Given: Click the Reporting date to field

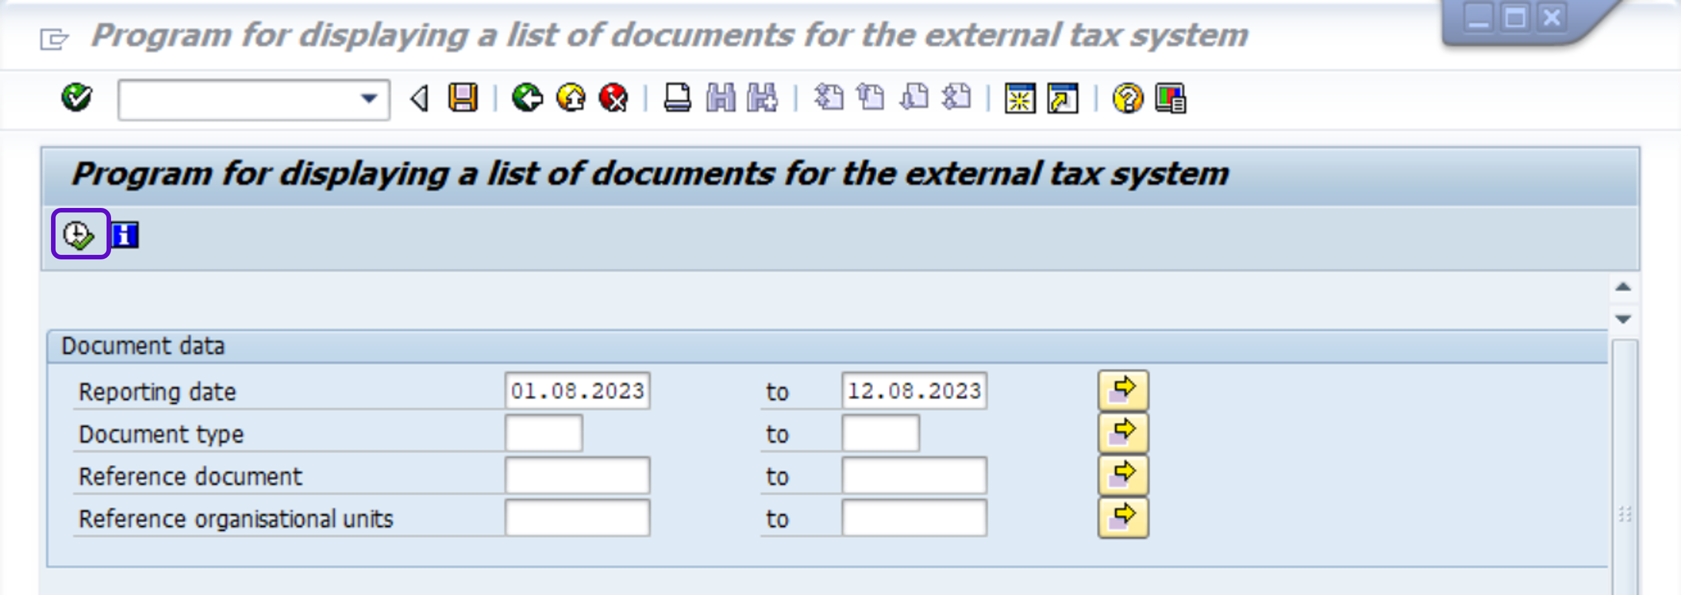Looking at the screenshot, I should coord(914,391).
